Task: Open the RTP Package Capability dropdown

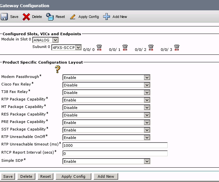Action: click(106, 100)
